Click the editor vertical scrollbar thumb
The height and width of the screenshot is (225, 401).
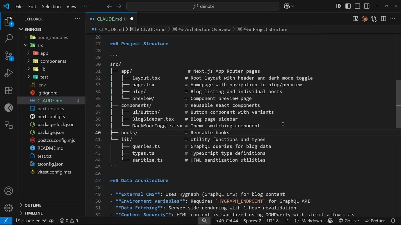pos(398,104)
